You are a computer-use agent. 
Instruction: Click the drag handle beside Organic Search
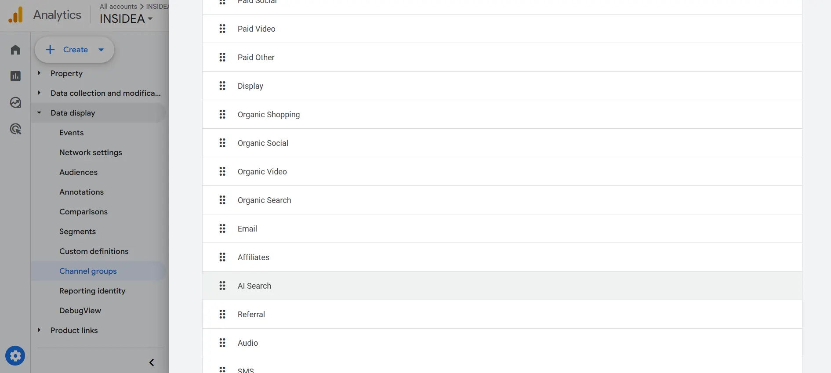(222, 200)
